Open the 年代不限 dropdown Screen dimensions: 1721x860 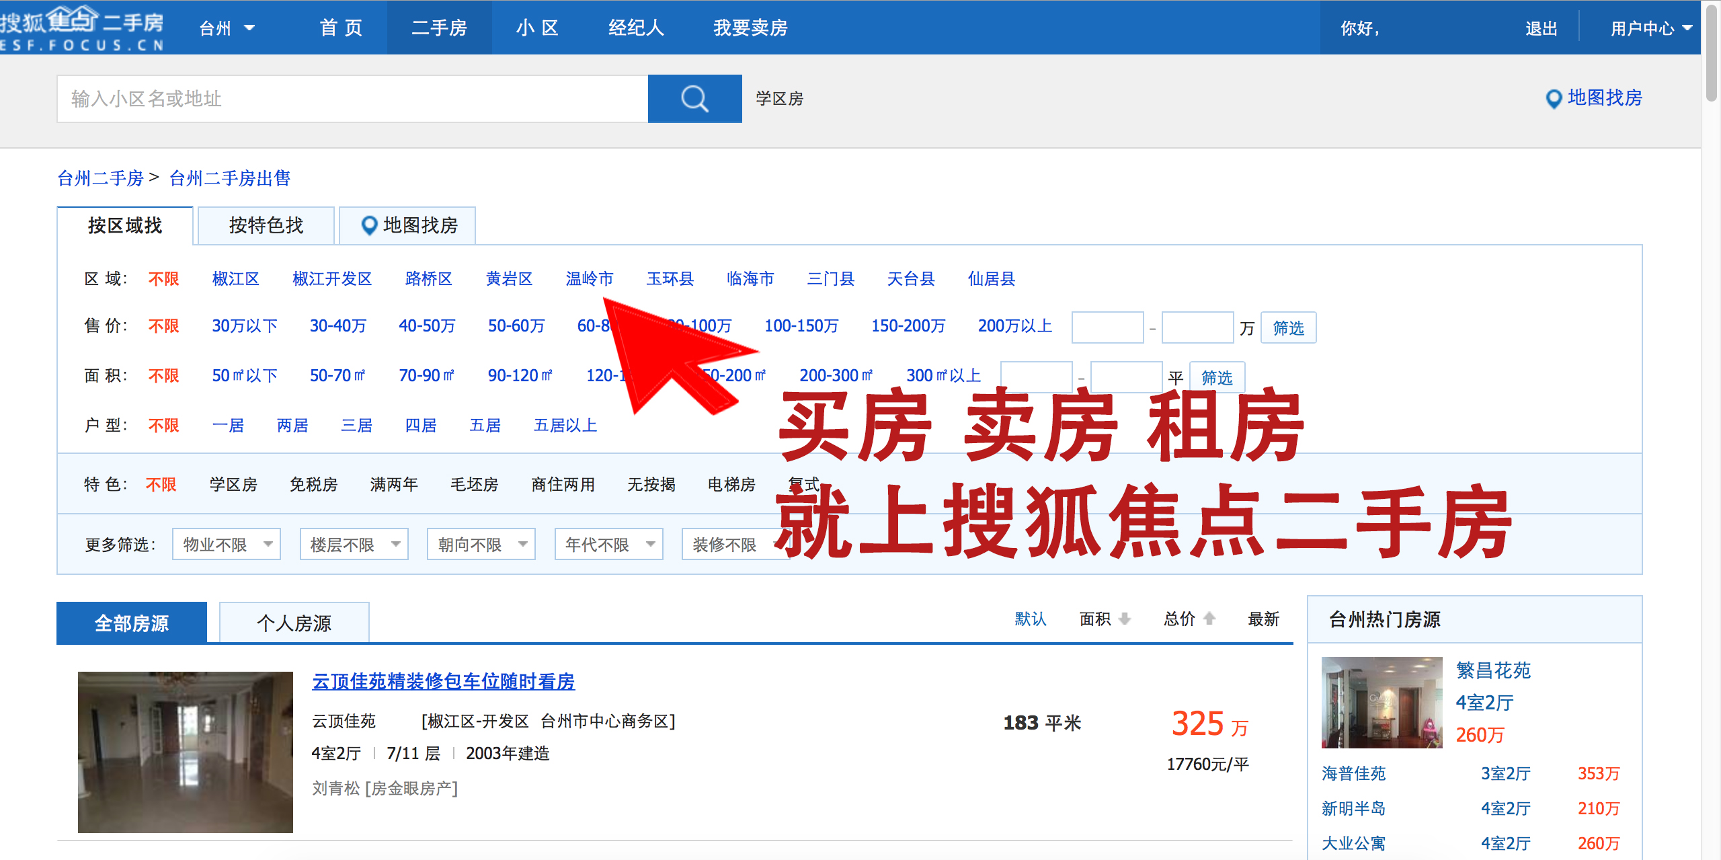point(608,544)
